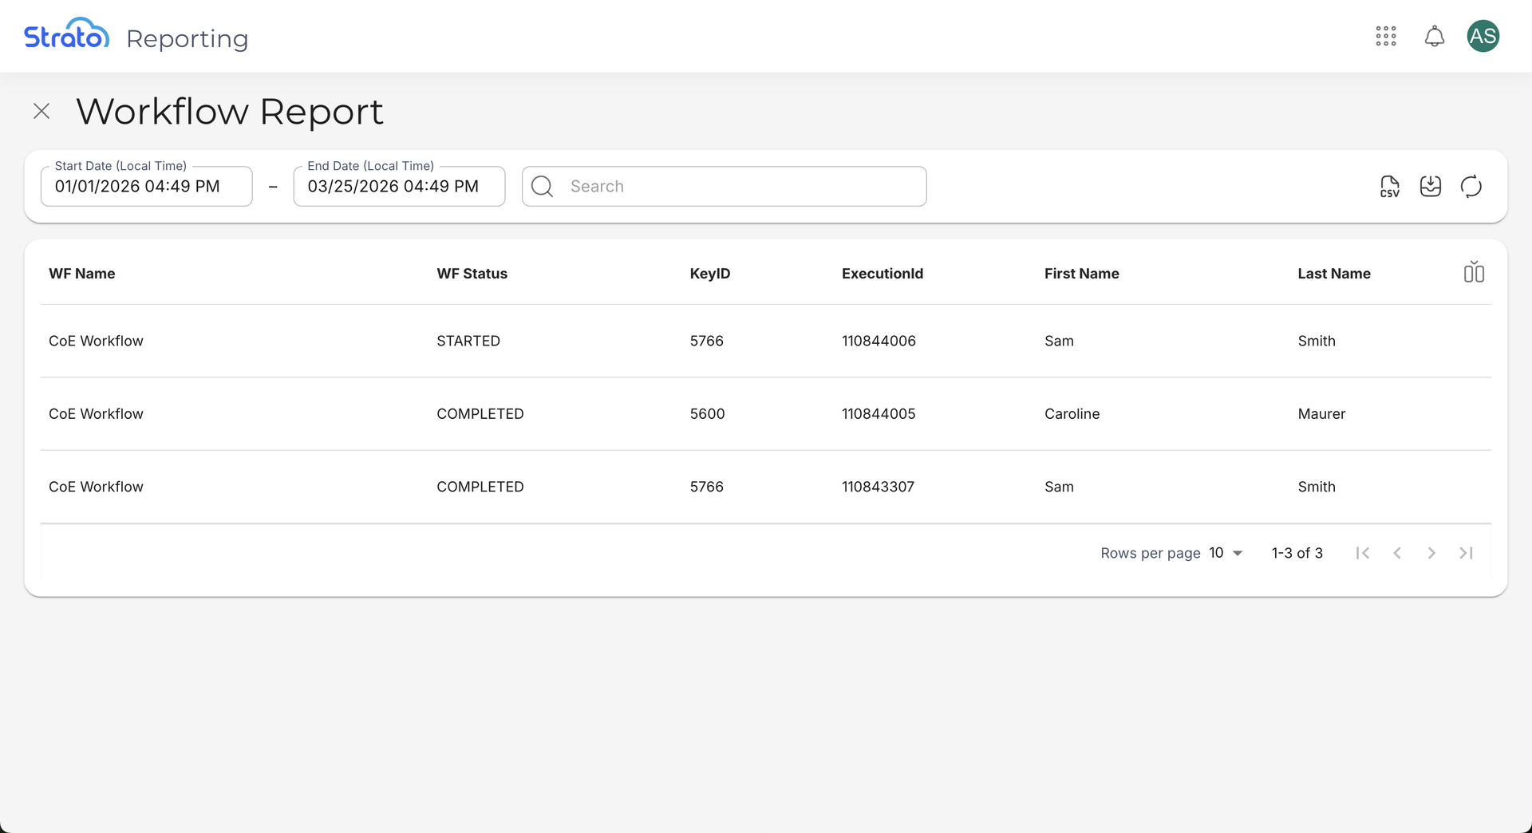Sort by ExecutionId column header
The image size is (1532, 833).
(882, 274)
